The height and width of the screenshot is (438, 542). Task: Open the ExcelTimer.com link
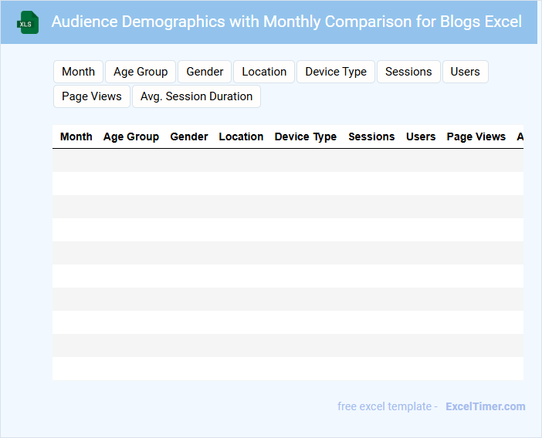(x=485, y=406)
